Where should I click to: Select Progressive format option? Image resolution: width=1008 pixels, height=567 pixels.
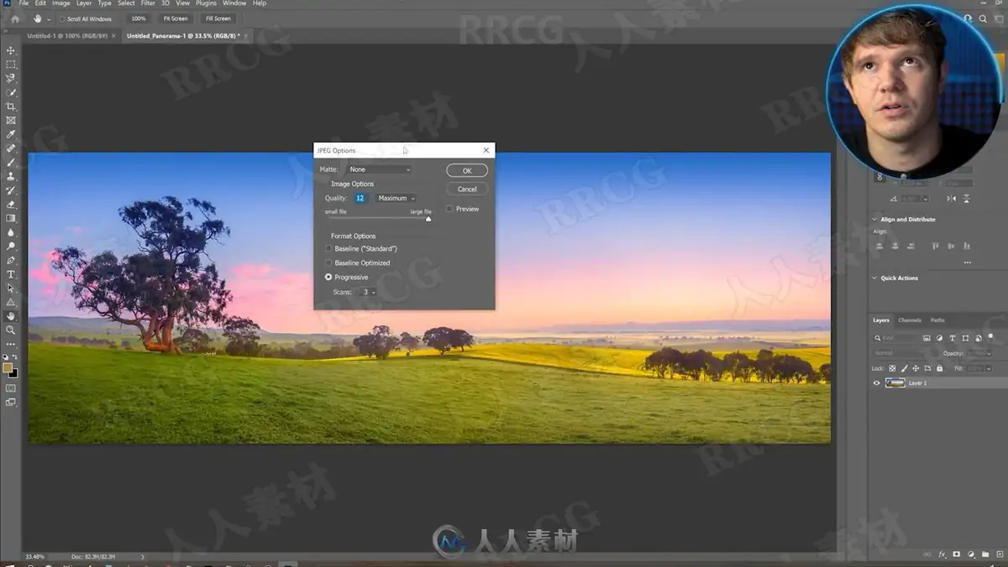pos(328,277)
